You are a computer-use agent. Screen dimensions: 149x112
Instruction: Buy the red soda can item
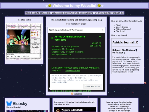pyautogui.click(x=37, y=32)
